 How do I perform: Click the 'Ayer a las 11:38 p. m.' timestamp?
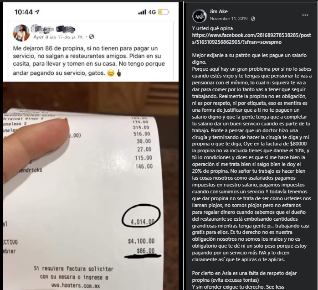tap(59, 37)
